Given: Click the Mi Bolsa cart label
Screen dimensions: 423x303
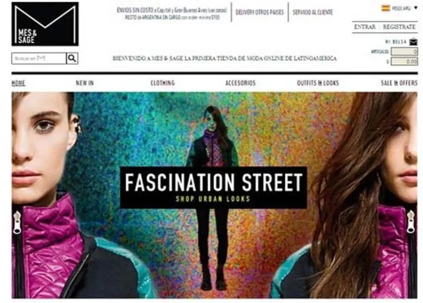Looking at the screenshot, I should [396, 42].
